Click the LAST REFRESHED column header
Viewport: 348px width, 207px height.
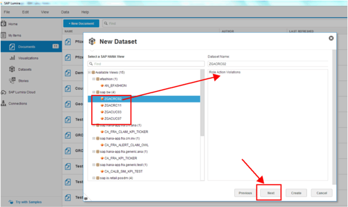tap(301, 31)
